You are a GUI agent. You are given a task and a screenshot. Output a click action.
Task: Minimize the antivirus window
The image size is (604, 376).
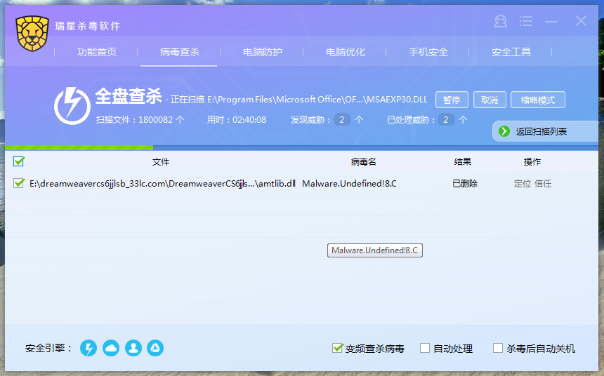click(x=551, y=21)
